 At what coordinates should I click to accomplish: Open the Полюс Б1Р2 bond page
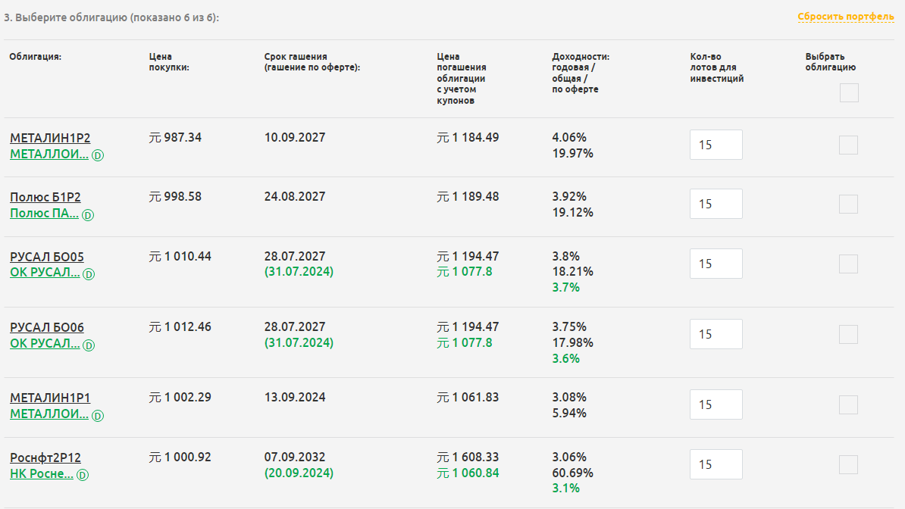(45, 197)
